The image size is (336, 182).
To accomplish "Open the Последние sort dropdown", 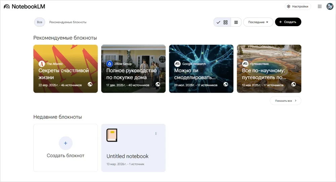I will pyautogui.click(x=258, y=22).
